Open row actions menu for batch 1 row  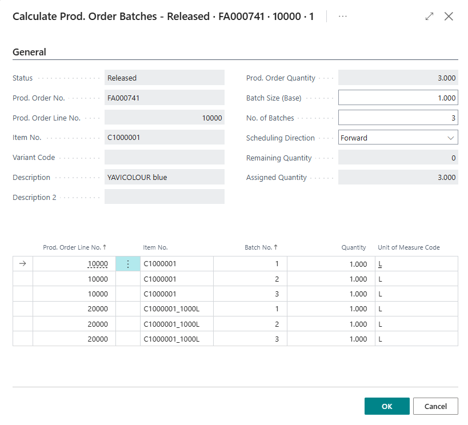pos(128,264)
